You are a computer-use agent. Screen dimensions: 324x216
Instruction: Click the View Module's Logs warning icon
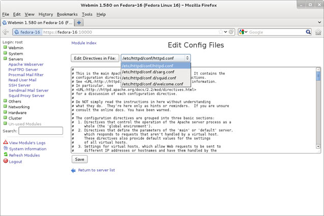click(6, 142)
